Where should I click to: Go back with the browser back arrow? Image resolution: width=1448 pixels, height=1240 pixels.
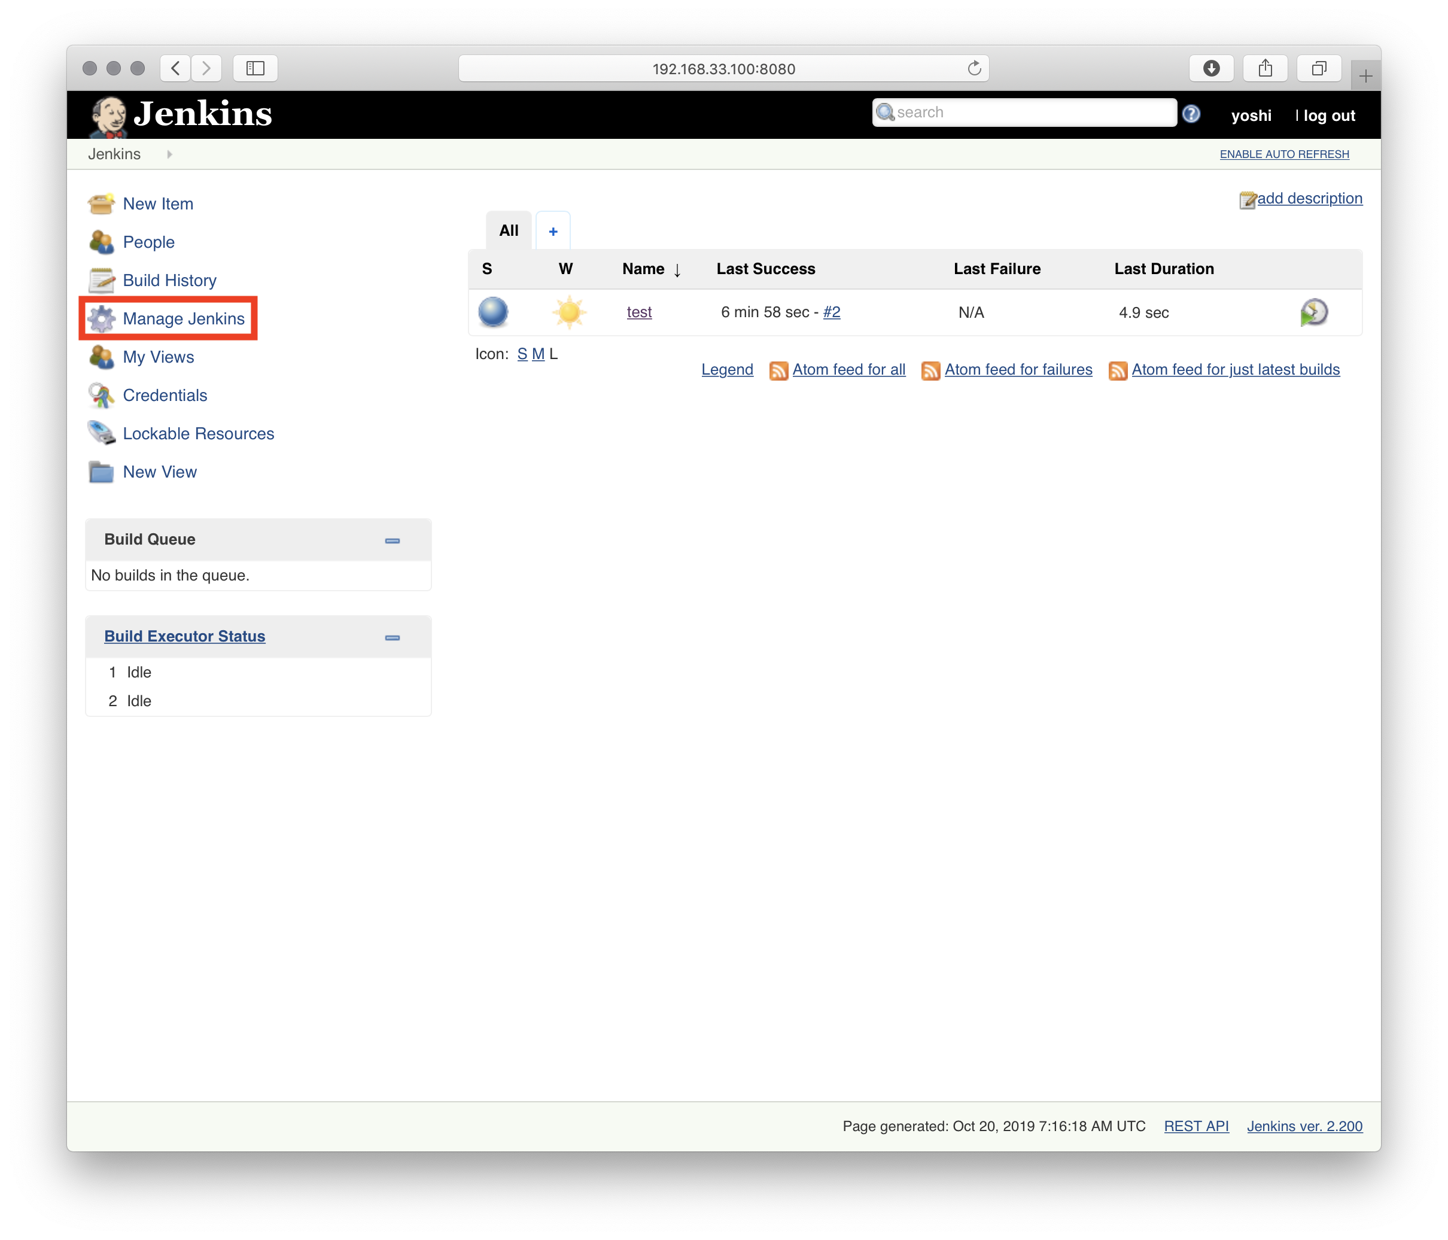pyautogui.click(x=175, y=68)
